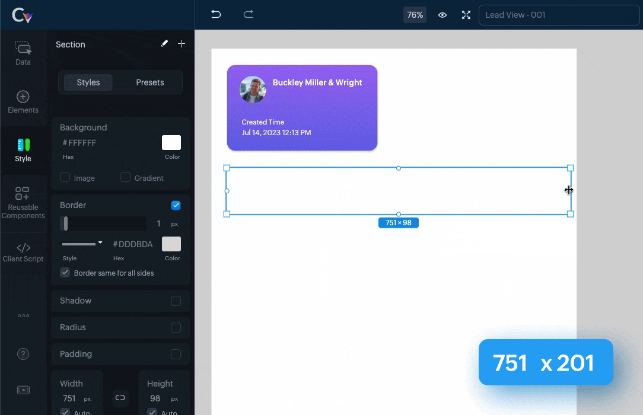The height and width of the screenshot is (415, 643).
Task: Enable the Gradient background checkbox
Action: click(x=125, y=177)
